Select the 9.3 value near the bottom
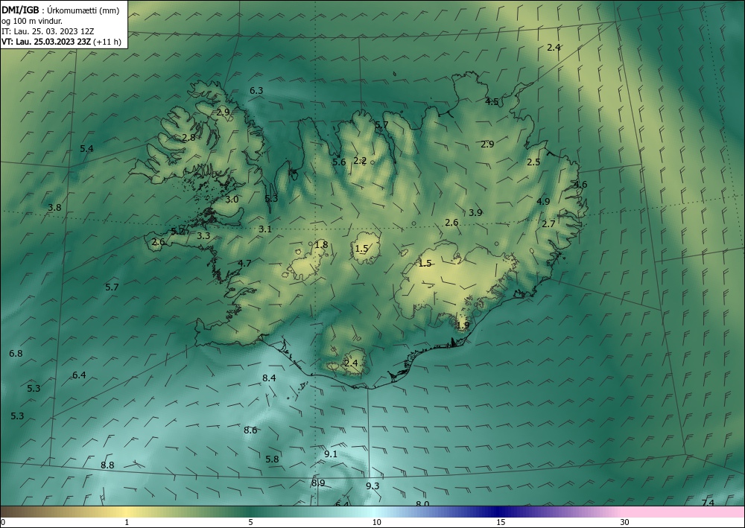The width and height of the screenshot is (745, 528). pyautogui.click(x=372, y=486)
